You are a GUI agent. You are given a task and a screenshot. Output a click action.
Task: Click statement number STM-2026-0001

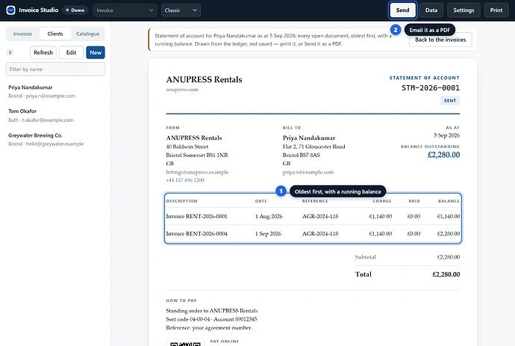coord(431,88)
